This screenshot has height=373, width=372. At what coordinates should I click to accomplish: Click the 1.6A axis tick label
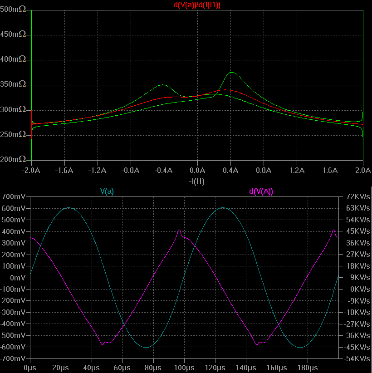(x=330, y=170)
